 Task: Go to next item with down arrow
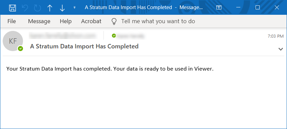62,8
